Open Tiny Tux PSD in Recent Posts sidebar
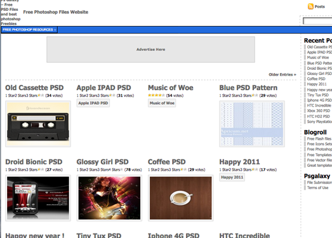Viewport: 332px width, 238px height. pyautogui.click(x=317, y=95)
